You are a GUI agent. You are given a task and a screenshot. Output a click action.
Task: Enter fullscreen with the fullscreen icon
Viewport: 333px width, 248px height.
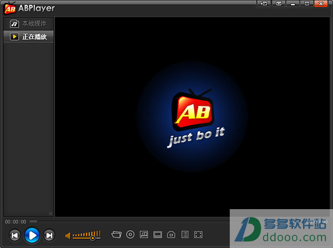[198, 235]
